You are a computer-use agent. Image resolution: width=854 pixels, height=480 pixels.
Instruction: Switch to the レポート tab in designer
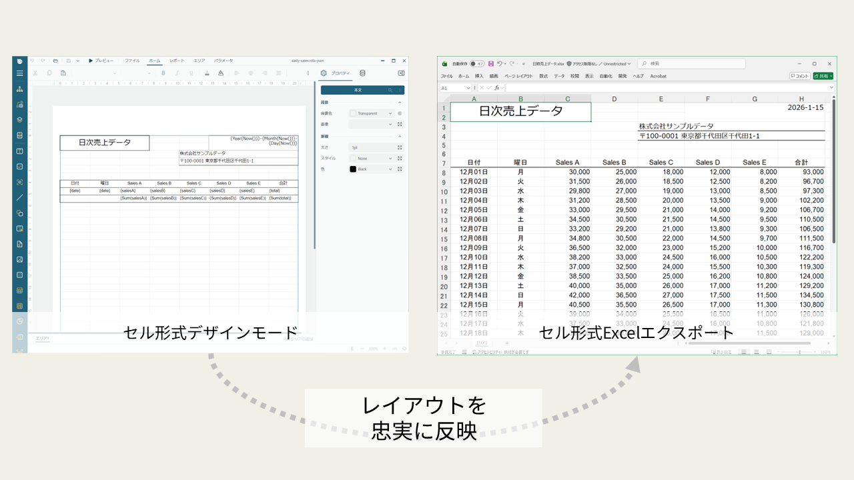(x=177, y=61)
